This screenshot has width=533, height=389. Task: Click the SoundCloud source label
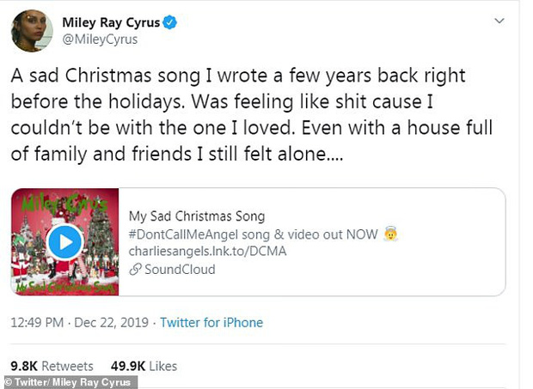[x=179, y=270]
